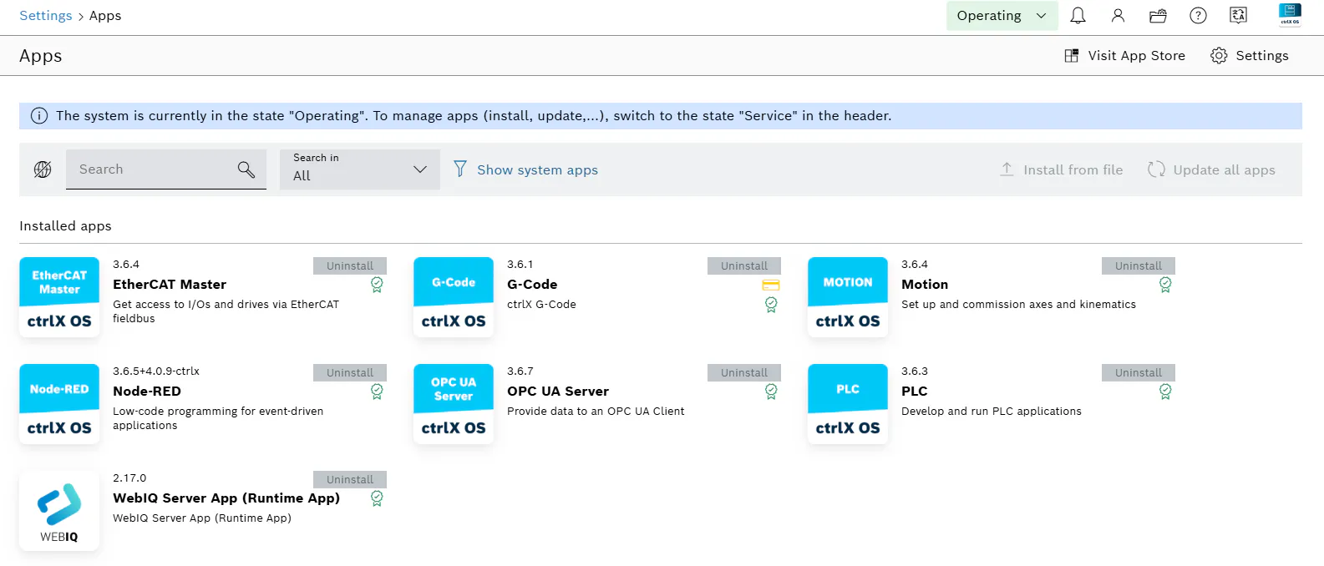Click the Visit App Store grid icon

pos(1071,56)
